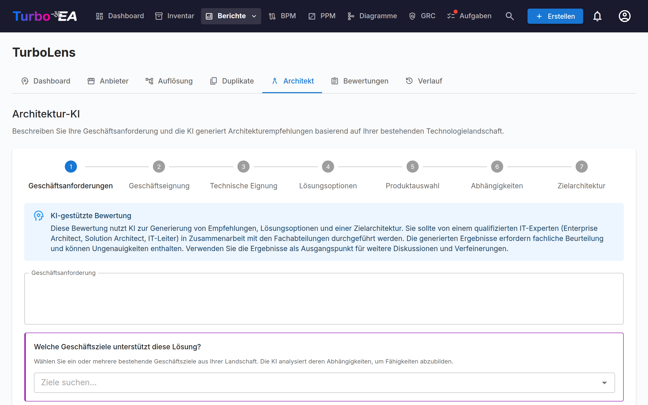The width and height of the screenshot is (648, 405).
Task: Open the Bewertungen tab
Action: (360, 81)
